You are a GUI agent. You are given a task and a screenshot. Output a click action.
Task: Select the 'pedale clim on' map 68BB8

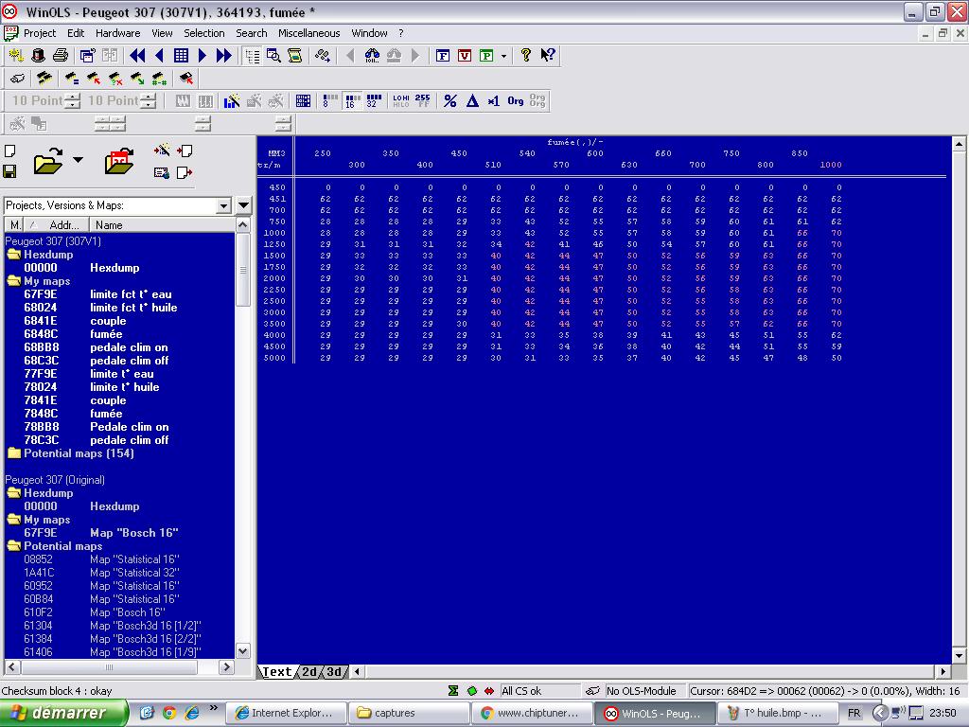pos(129,347)
